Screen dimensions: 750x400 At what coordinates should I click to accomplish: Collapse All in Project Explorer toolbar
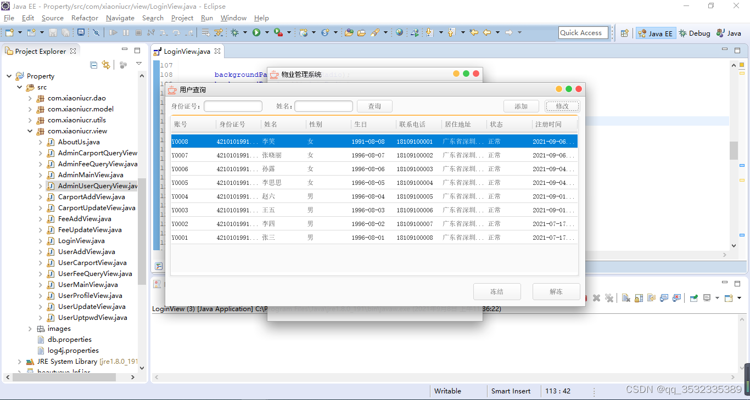93,64
